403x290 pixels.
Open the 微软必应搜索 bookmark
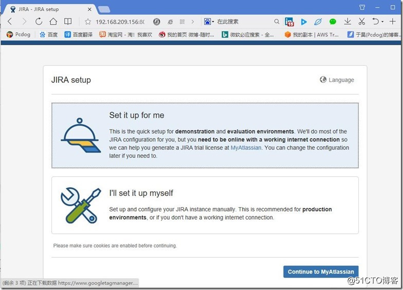(x=248, y=34)
